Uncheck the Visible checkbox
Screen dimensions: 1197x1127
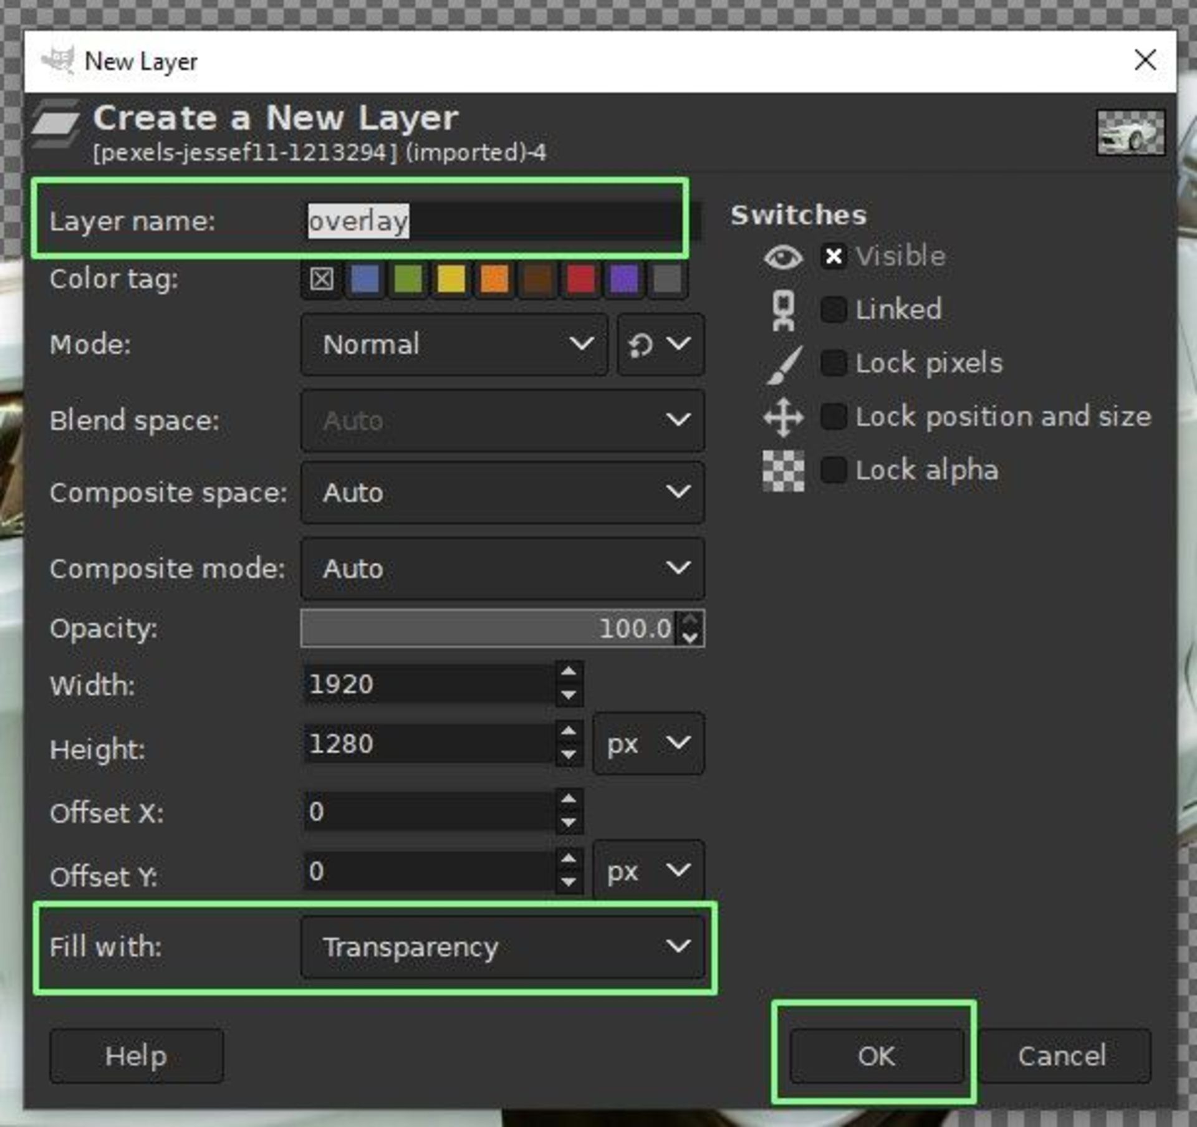(834, 256)
